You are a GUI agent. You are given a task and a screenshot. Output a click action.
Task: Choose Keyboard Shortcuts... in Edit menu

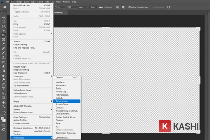[31, 128]
